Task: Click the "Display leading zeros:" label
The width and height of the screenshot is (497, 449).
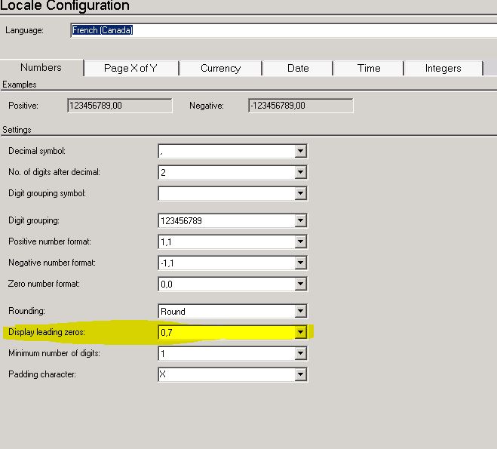Action: tap(47, 332)
